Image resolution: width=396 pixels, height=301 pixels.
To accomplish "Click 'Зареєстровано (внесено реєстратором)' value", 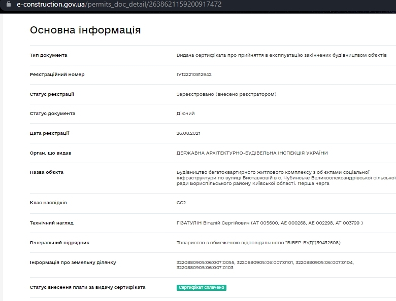I will (226, 94).
